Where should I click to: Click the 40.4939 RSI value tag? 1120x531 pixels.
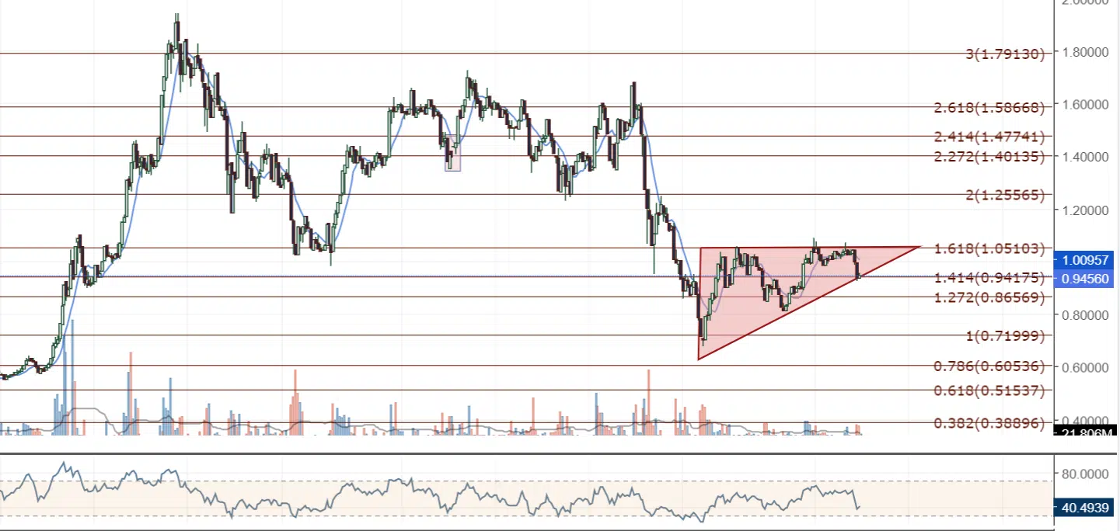(1083, 508)
